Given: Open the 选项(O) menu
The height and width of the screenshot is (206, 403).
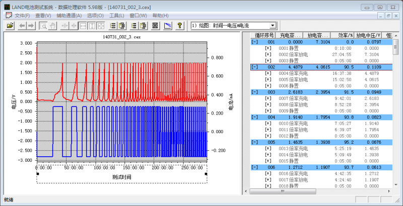Looking at the screenshot, I should pyautogui.click(x=95, y=16).
